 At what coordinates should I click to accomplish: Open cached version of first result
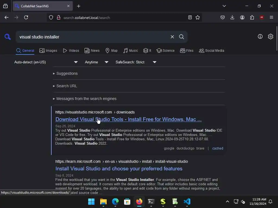[217, 148]
